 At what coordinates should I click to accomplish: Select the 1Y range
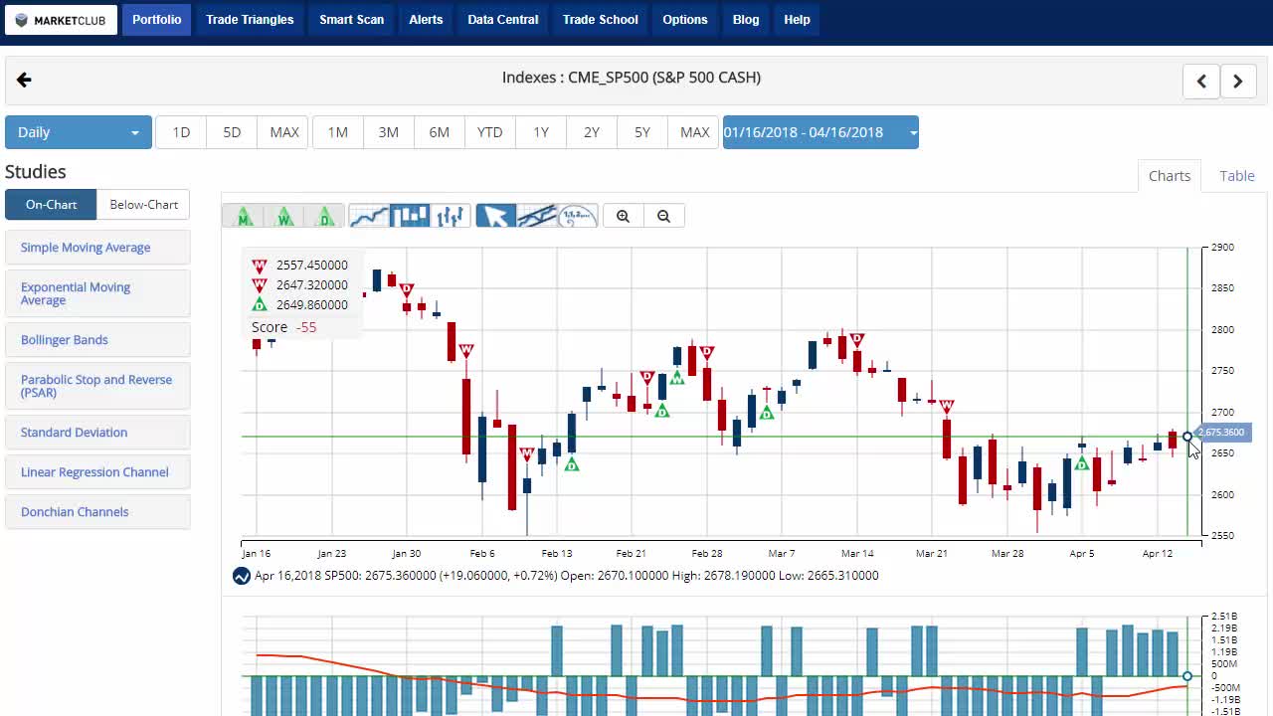coord(540,132)
